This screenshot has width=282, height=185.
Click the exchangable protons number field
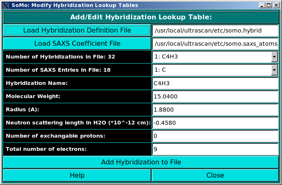pos(215,136)
